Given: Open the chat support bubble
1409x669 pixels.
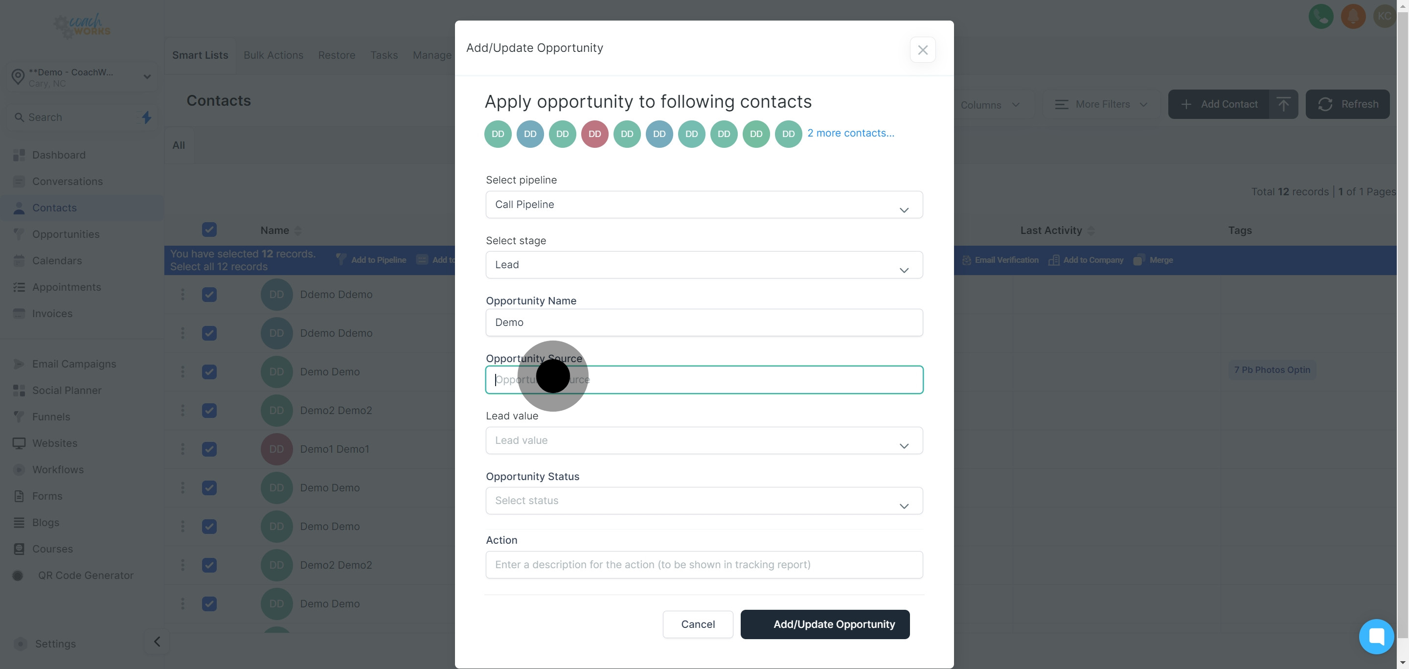Looking at the screenshot, I should [1376, 636].
